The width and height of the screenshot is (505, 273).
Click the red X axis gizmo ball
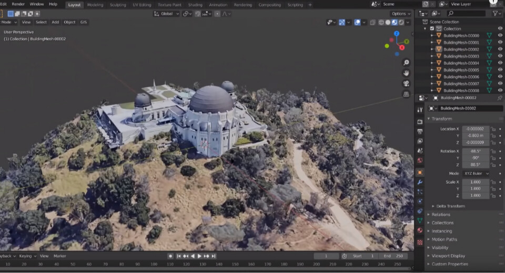(402, 48)
